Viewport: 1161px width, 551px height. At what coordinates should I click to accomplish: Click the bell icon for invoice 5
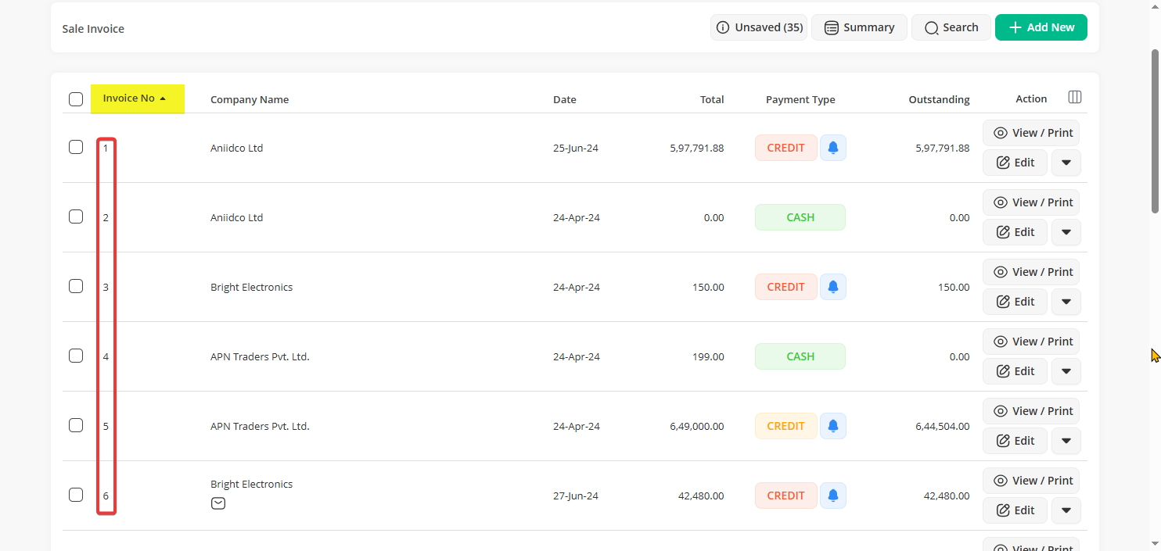tap(833, 426)
